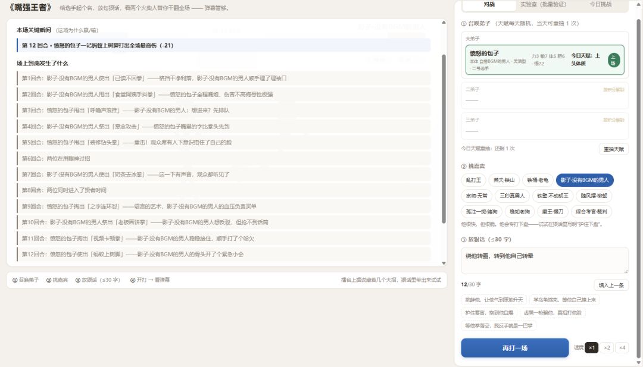This screenshot has width=643, height=367.
Task: Click the 填入上一条 button
Action: (x=611, y=285)
